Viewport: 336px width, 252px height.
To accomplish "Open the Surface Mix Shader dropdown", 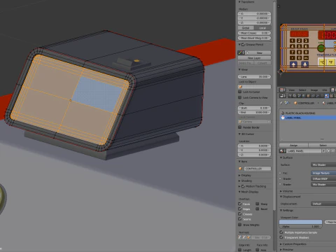I will 323,164.
